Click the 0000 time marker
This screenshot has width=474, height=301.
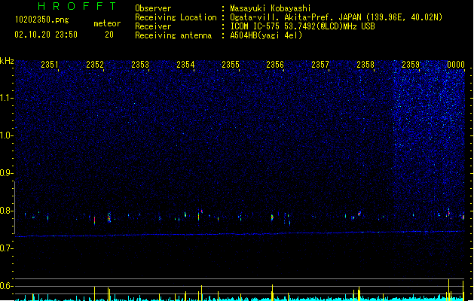click(456, 64)
